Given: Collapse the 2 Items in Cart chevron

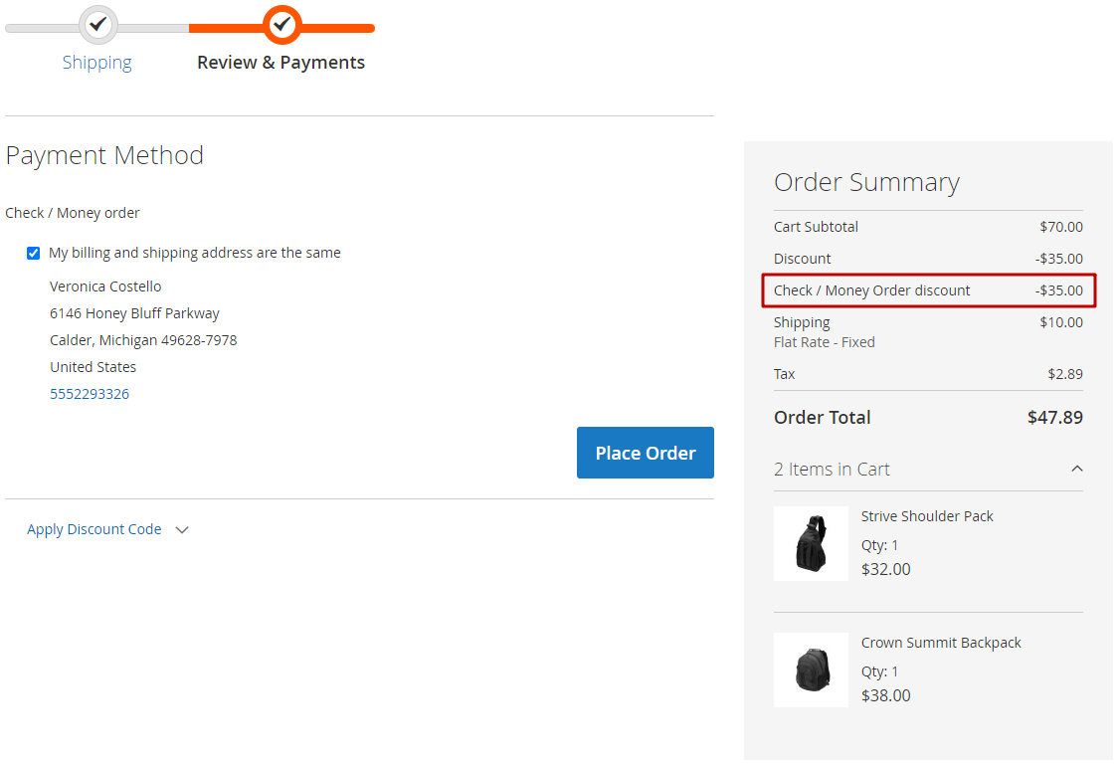Looking at the screenshot, I should pos(1076,469).
